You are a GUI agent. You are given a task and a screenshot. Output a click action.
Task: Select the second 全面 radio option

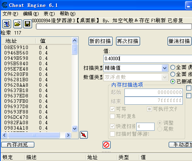pos(173,74)
